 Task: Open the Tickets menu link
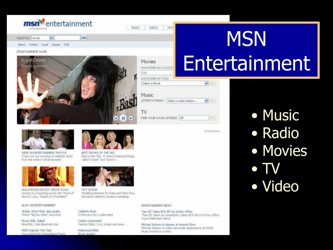[x=33, y=45]
